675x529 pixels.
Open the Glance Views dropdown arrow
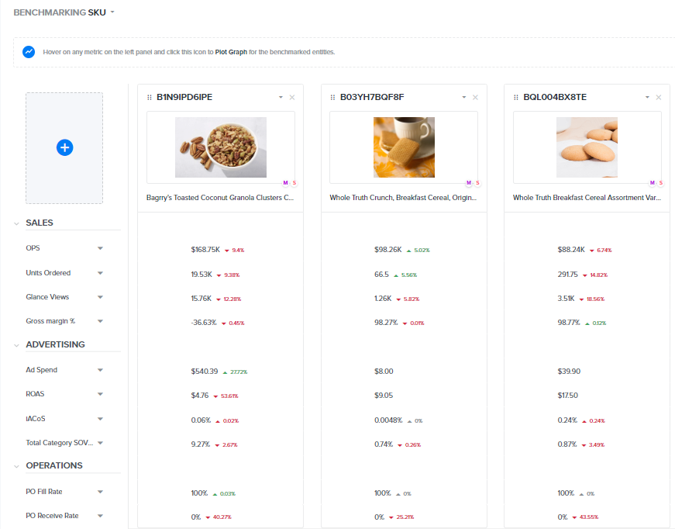tap(100, 297)
